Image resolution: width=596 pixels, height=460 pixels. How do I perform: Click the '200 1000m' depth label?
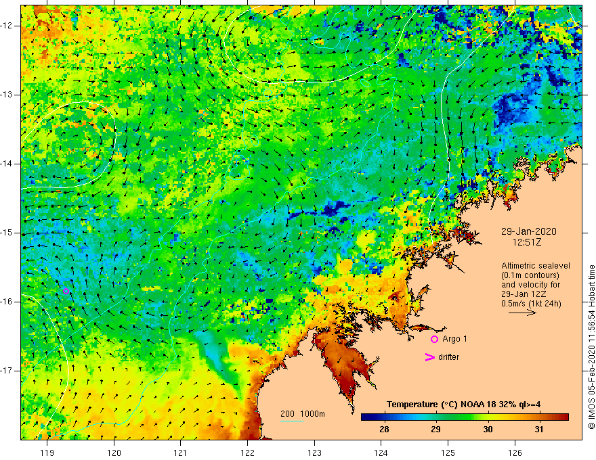pos(303,414)
